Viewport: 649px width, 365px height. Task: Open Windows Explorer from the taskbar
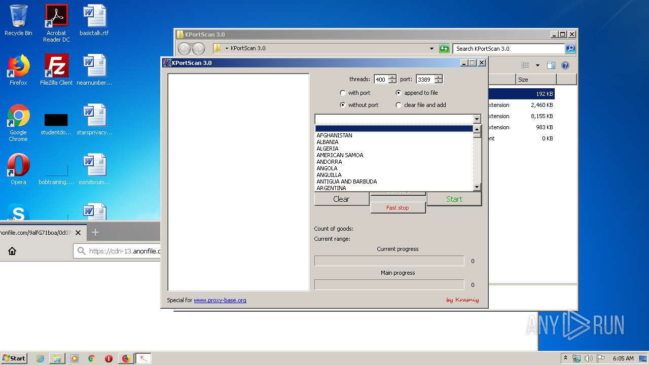click(x=57, y=358)
